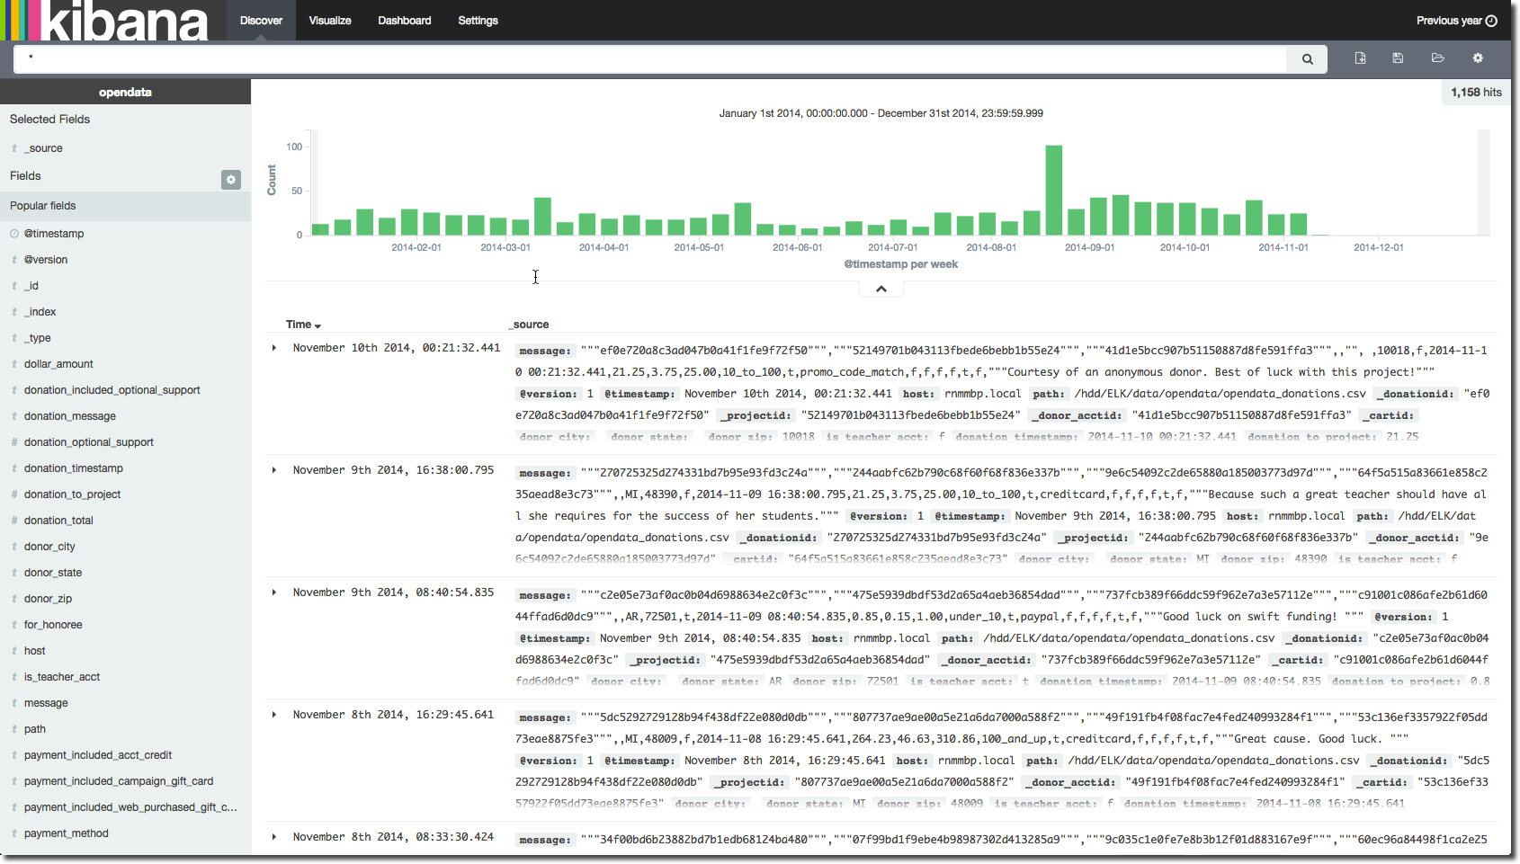Click the clock icon beside Previous year
1520x864 pixels.
(1491, 21)
